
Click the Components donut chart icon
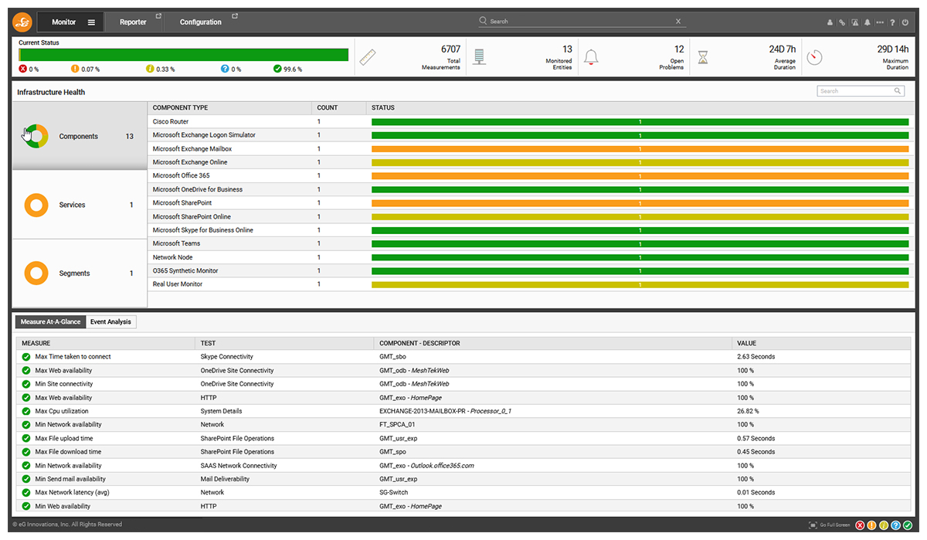point(36,137)
